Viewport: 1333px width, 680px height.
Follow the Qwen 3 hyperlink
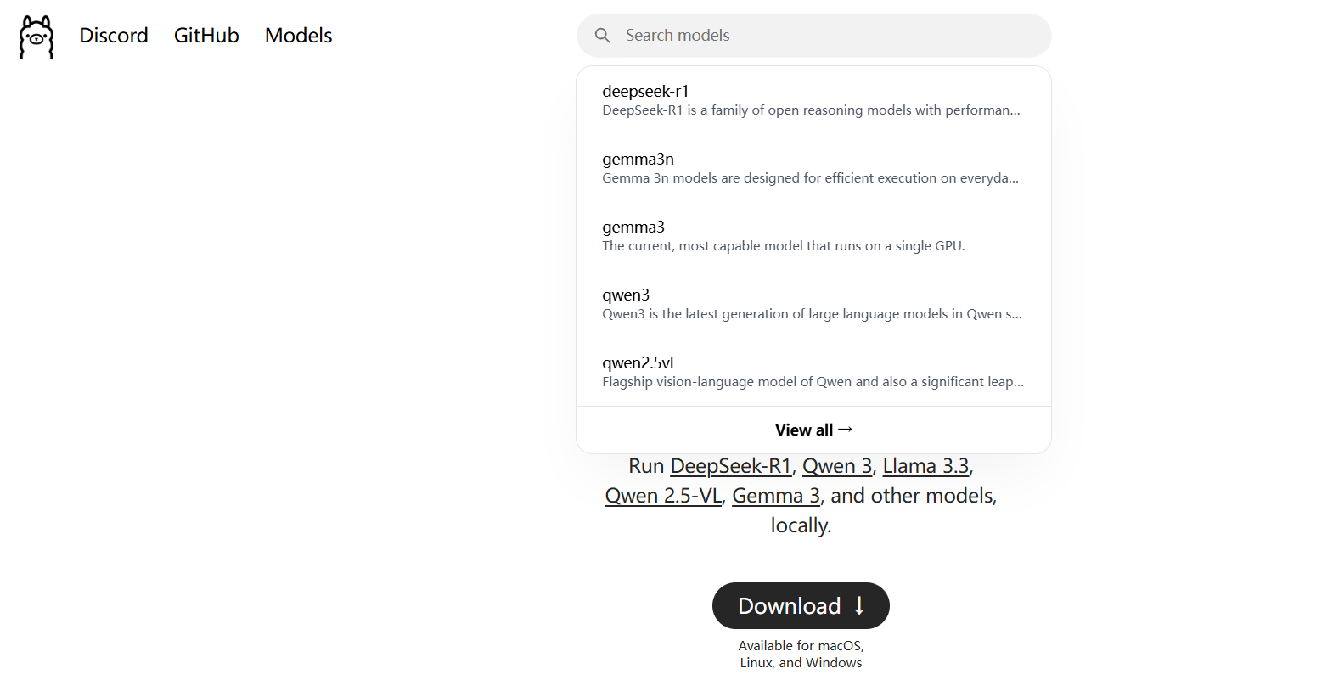point(837,466)
